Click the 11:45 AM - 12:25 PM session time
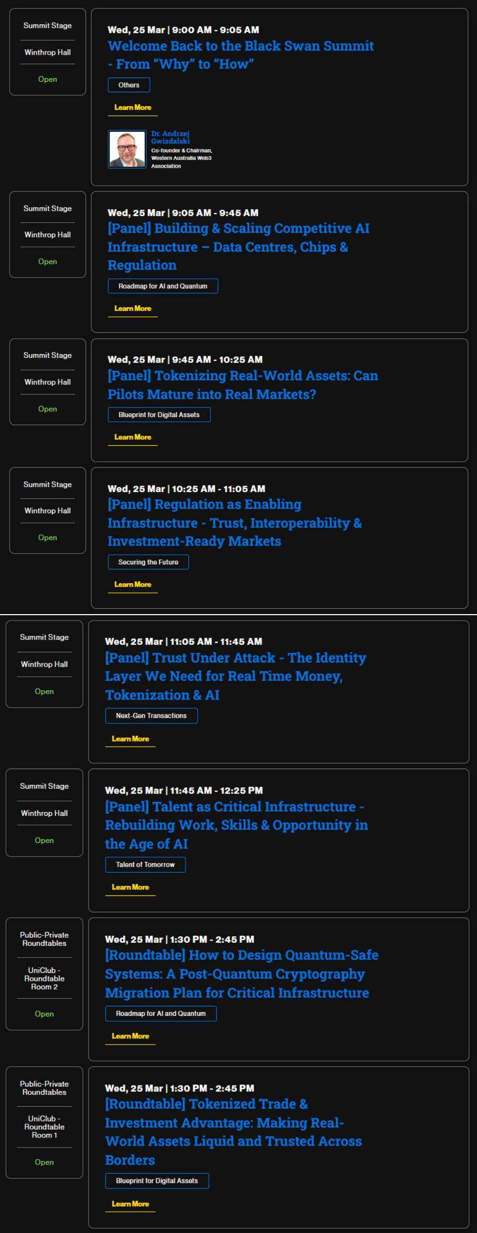Image resolution: width=477 pixels, height=1233 pixels. pyautogui.click(x=216, y=791)
